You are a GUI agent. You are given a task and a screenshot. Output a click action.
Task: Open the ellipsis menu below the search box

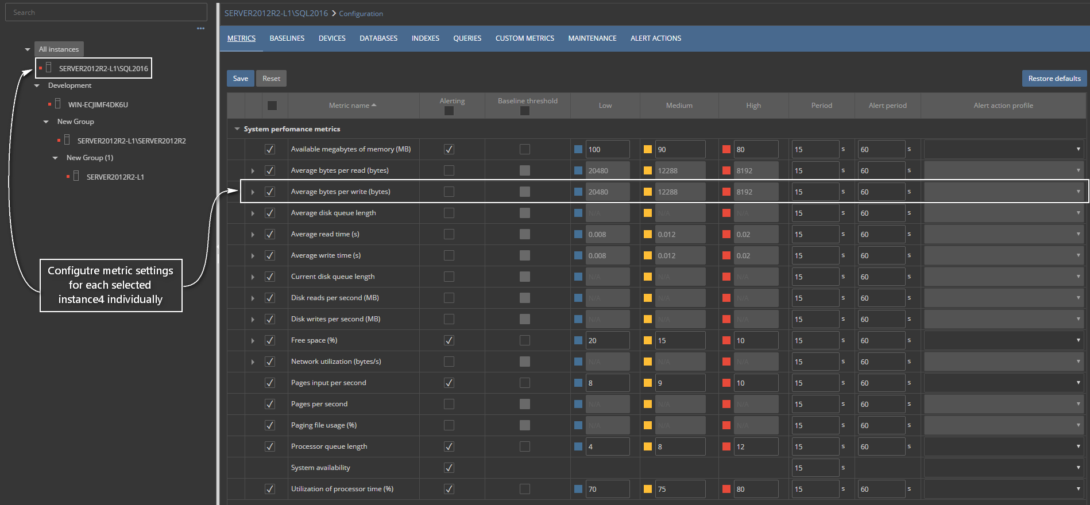tap(200, 28)
